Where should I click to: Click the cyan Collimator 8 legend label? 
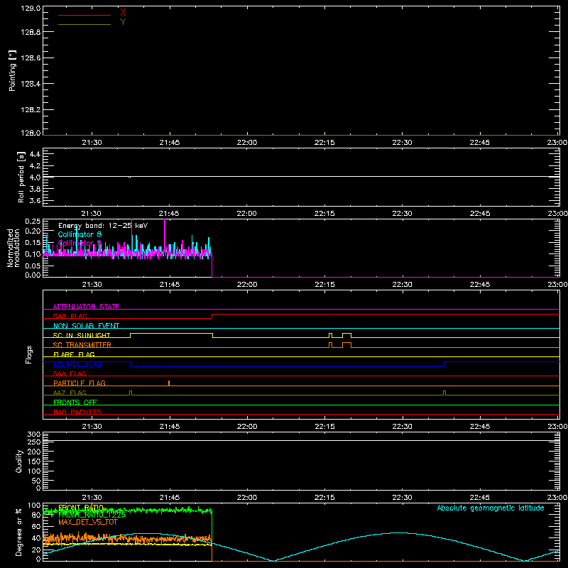[80, 234]
